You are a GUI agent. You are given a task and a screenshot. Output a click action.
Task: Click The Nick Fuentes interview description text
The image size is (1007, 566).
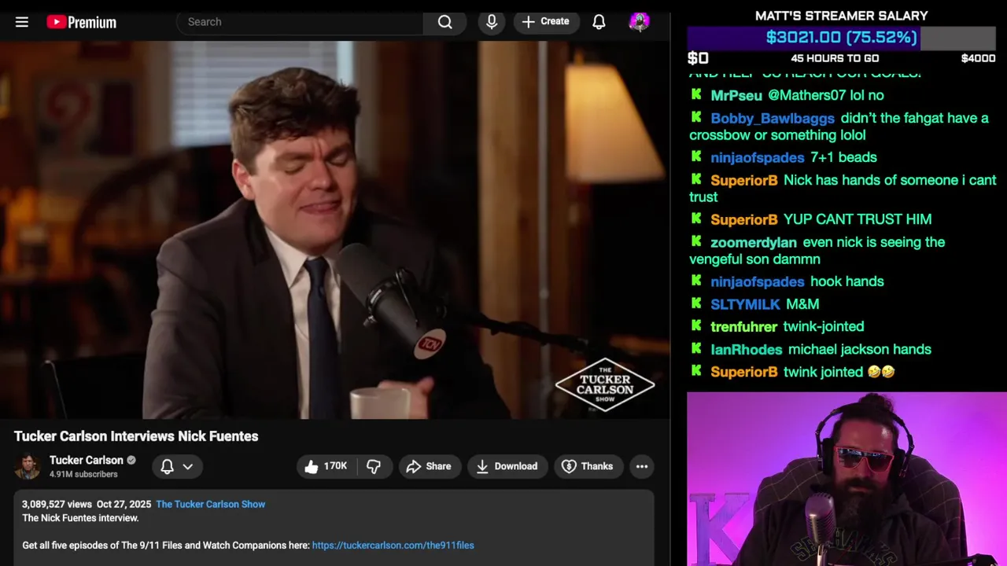(80, 518)
